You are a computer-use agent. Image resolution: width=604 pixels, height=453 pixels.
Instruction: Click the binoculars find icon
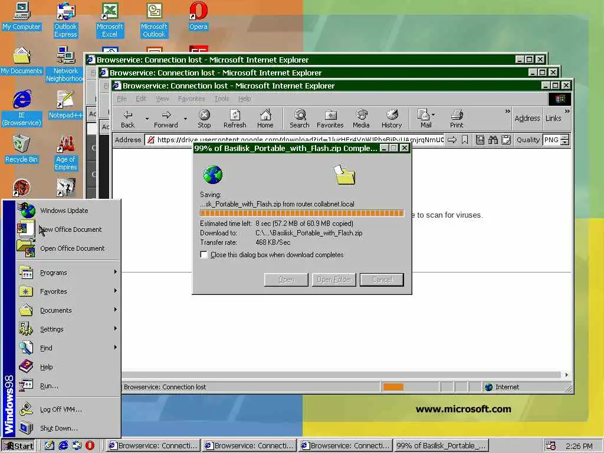tap(493, 140)
